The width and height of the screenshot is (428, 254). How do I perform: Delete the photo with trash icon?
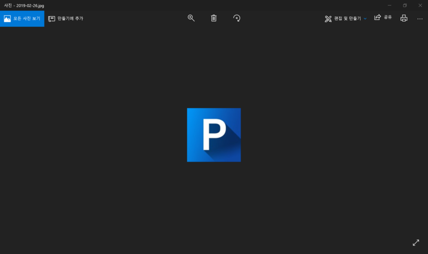[x=213, y=18]
